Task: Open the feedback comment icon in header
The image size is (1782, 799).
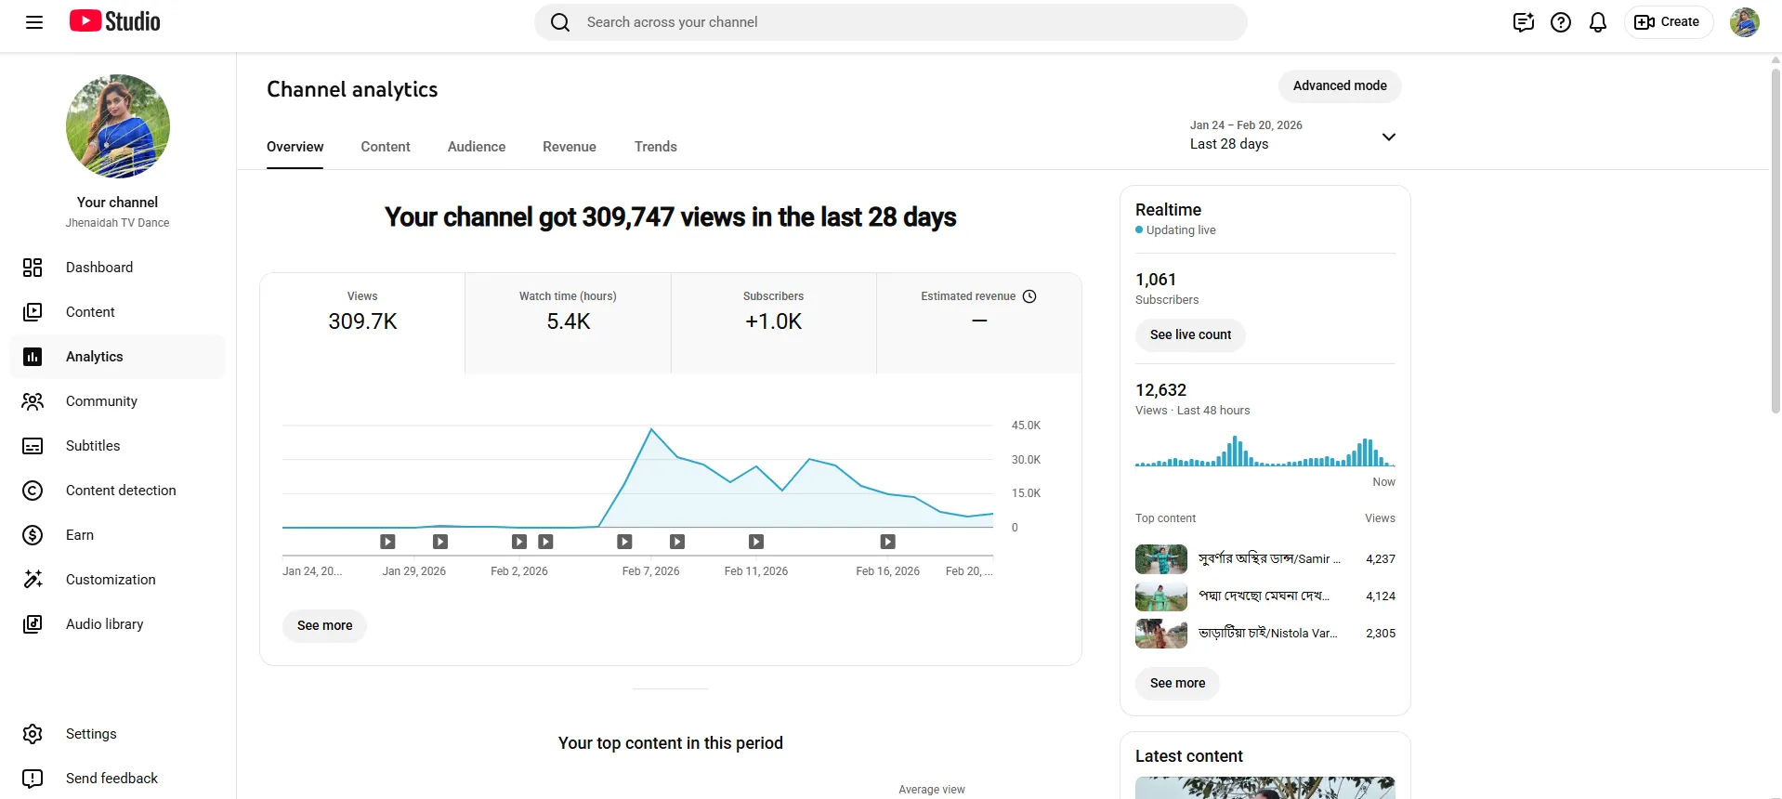Action: (1523, 22)
